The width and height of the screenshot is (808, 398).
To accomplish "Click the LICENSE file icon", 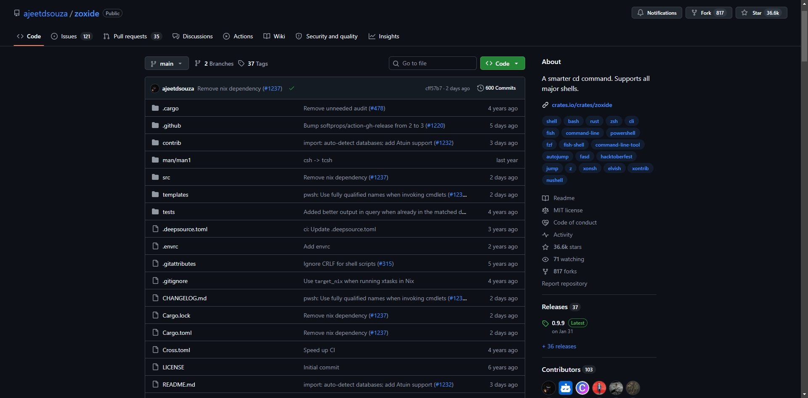I will point(155,367).
